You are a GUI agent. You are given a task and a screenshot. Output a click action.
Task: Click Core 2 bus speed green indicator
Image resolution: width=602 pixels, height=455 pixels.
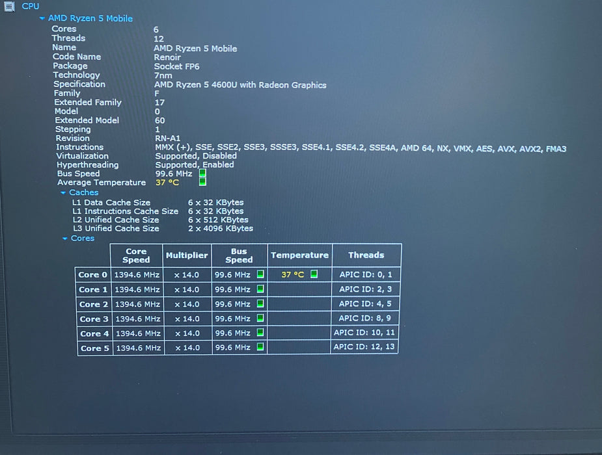point(260,303)
